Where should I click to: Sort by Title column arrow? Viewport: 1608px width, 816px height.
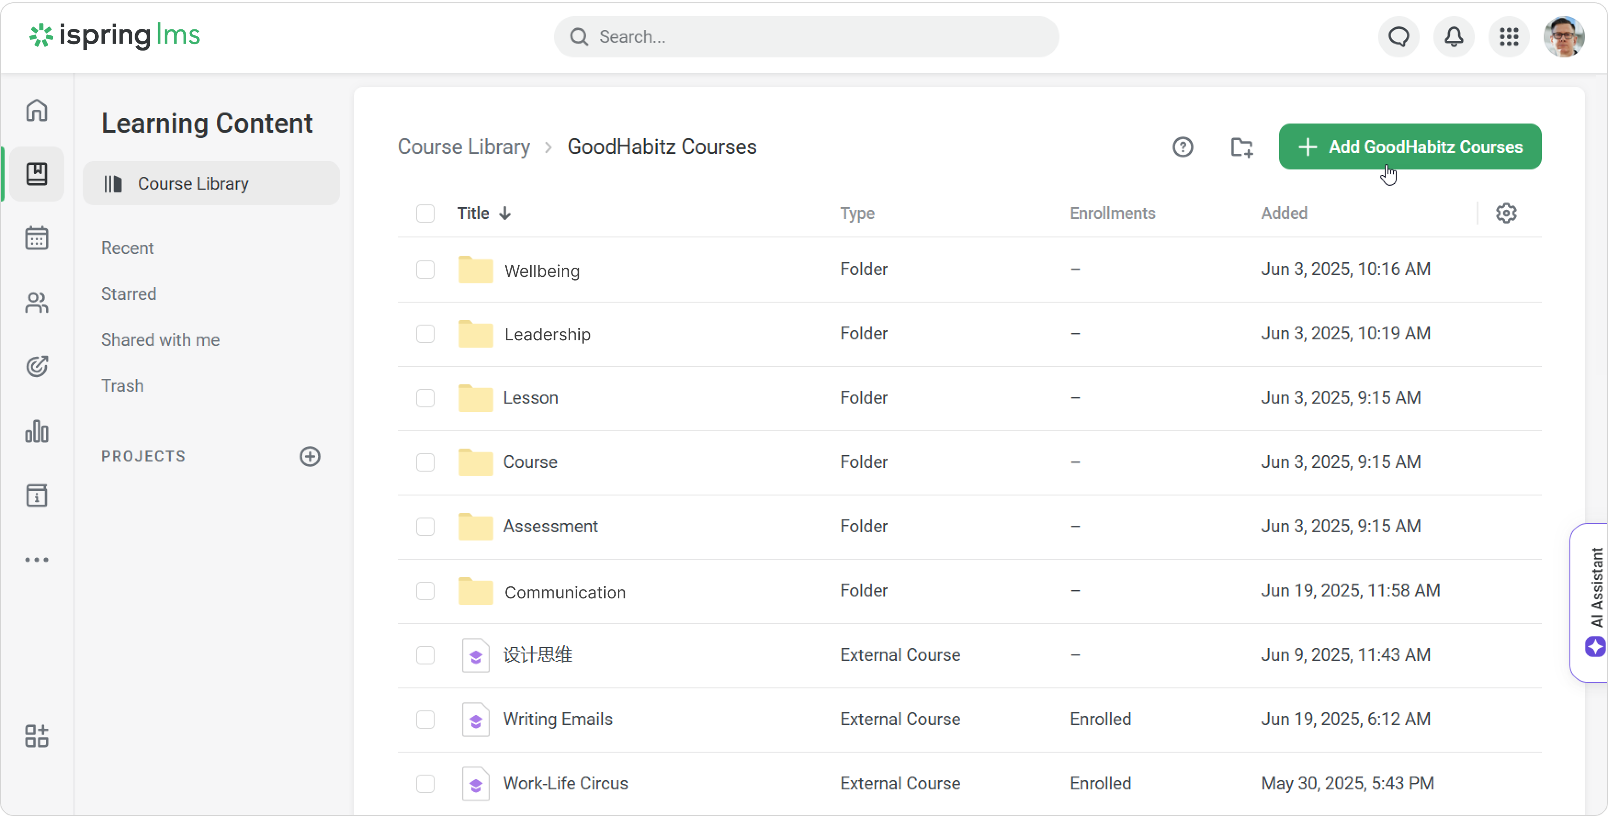(504, 214)
